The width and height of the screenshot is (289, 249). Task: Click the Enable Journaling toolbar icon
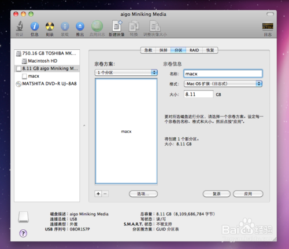(x=97, y=26)
